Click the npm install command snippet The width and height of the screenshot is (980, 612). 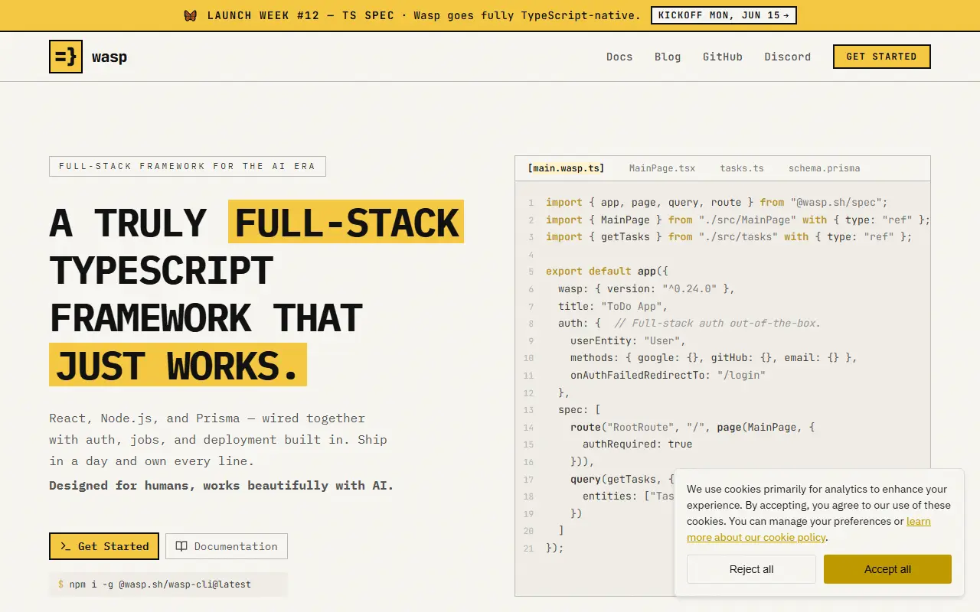click(168, 584)
